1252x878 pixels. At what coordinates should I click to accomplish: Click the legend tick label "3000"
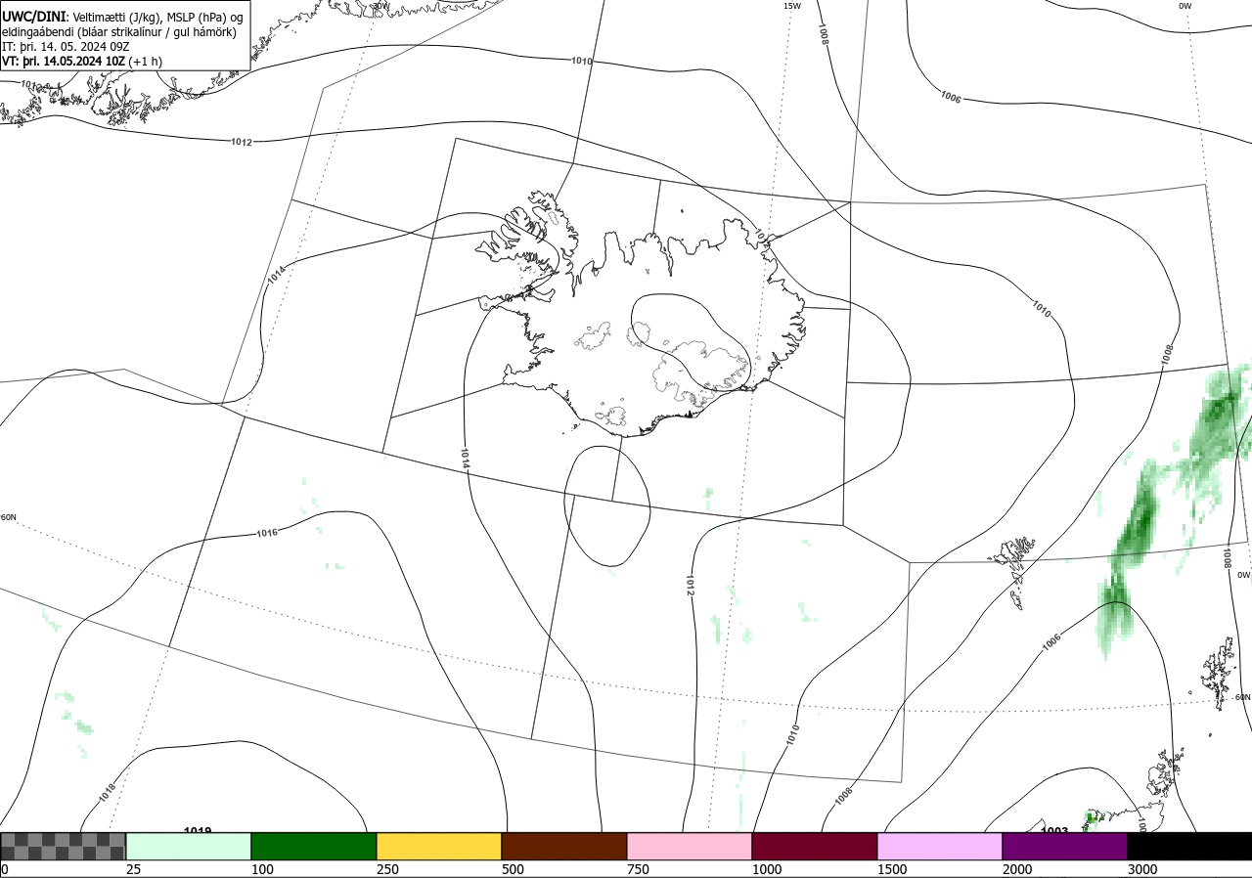tap(1142, 869)
